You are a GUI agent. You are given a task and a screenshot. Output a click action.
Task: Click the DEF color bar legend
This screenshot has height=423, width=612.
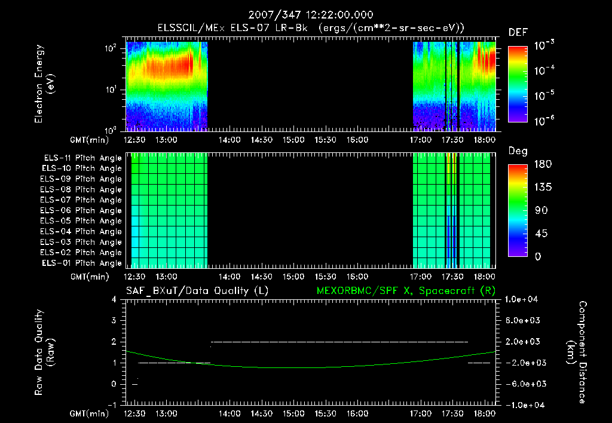518,84
